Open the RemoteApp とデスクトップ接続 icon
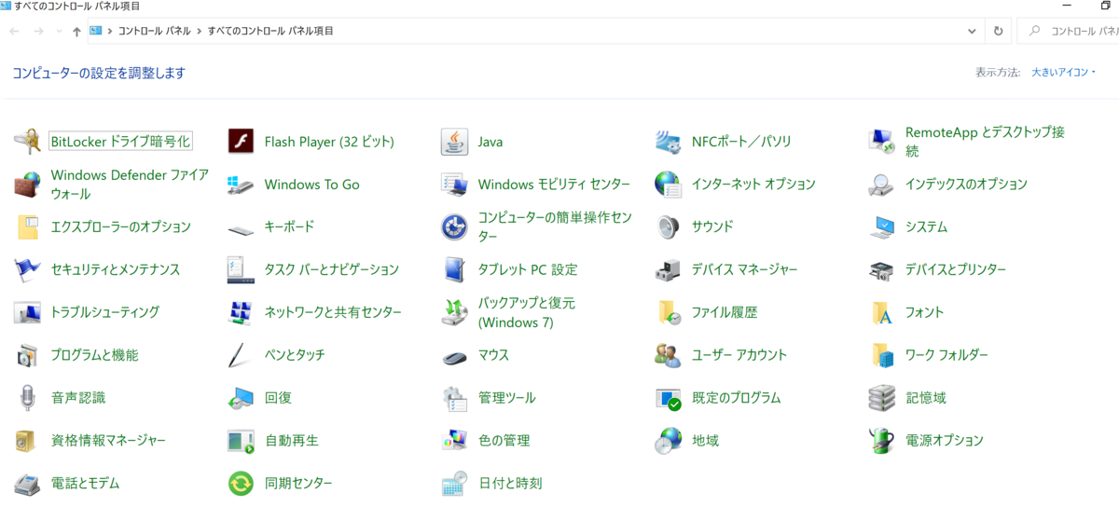The width and height of the screenshot is (1119, 507). (x=881, y=142)
